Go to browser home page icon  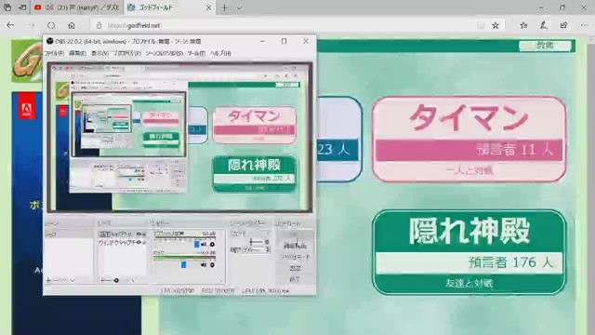pyautogui.click(x=72, y=25)
